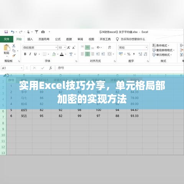Click the funnel filter icon in title bar
Image resolution: width=184 pixels, height=184 pixels.
point(36,32)
